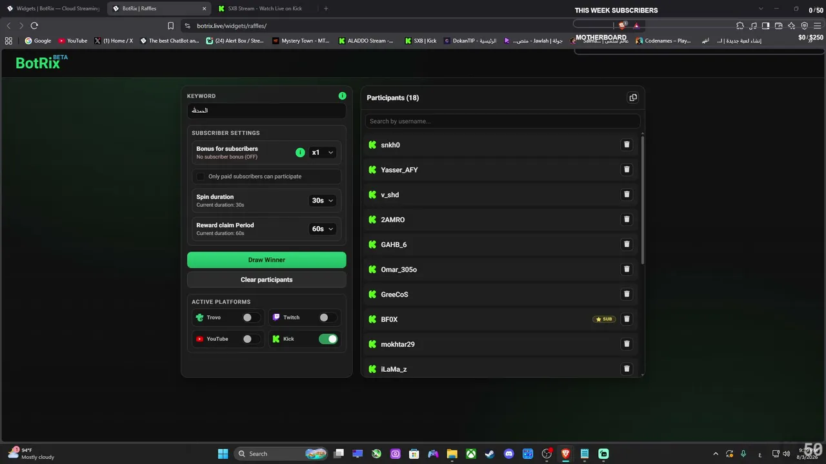
Task: Open the YouTube bookmark
Action: coord(73,41)
